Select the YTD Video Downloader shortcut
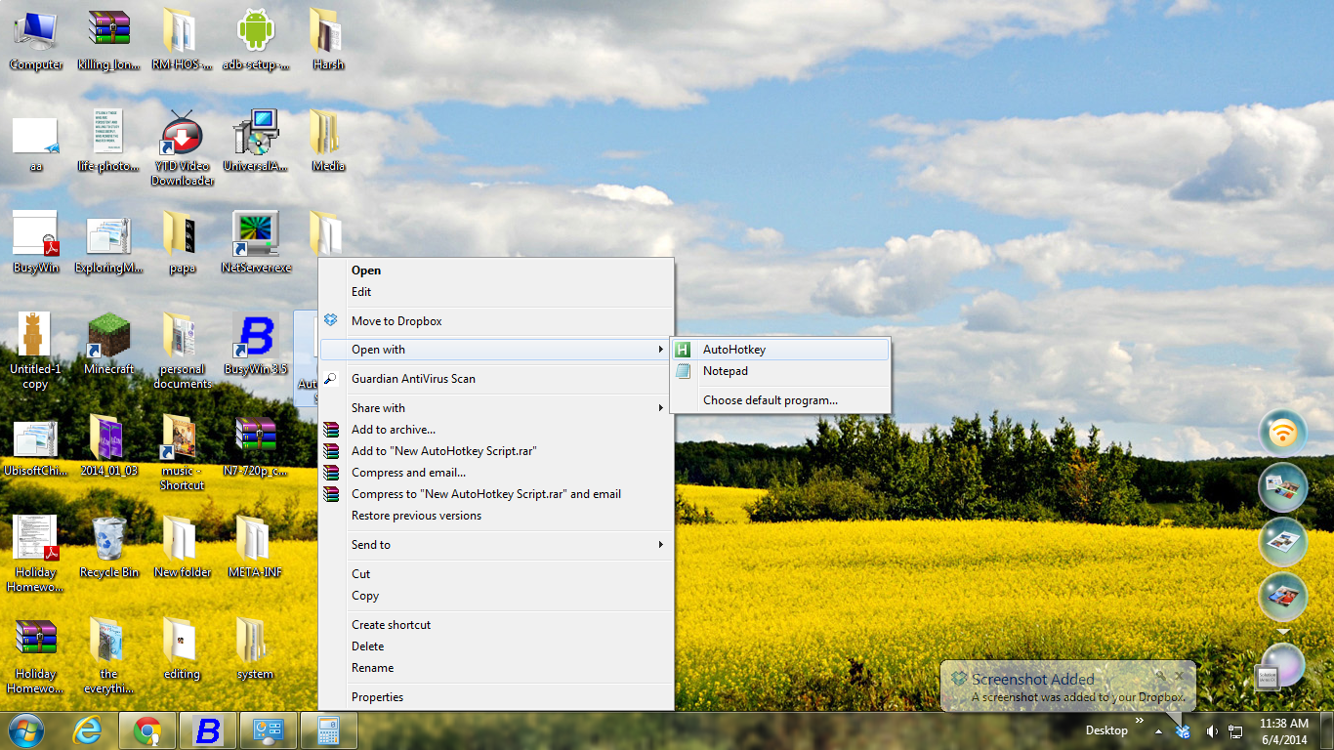 (x=182, y=147)
